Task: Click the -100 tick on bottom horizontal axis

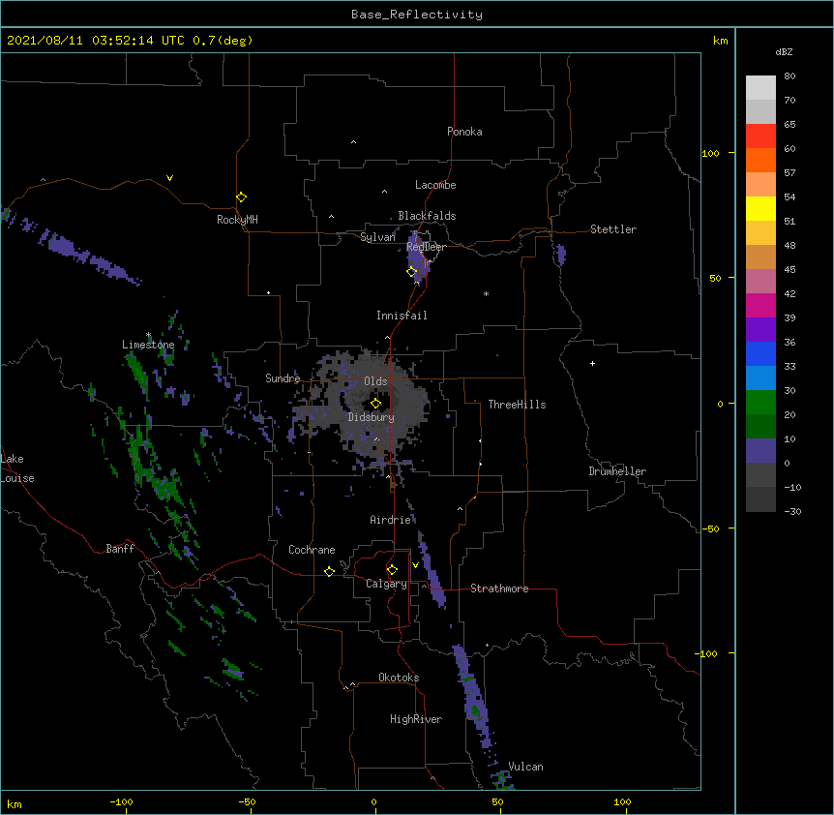Action: [121, 802]
